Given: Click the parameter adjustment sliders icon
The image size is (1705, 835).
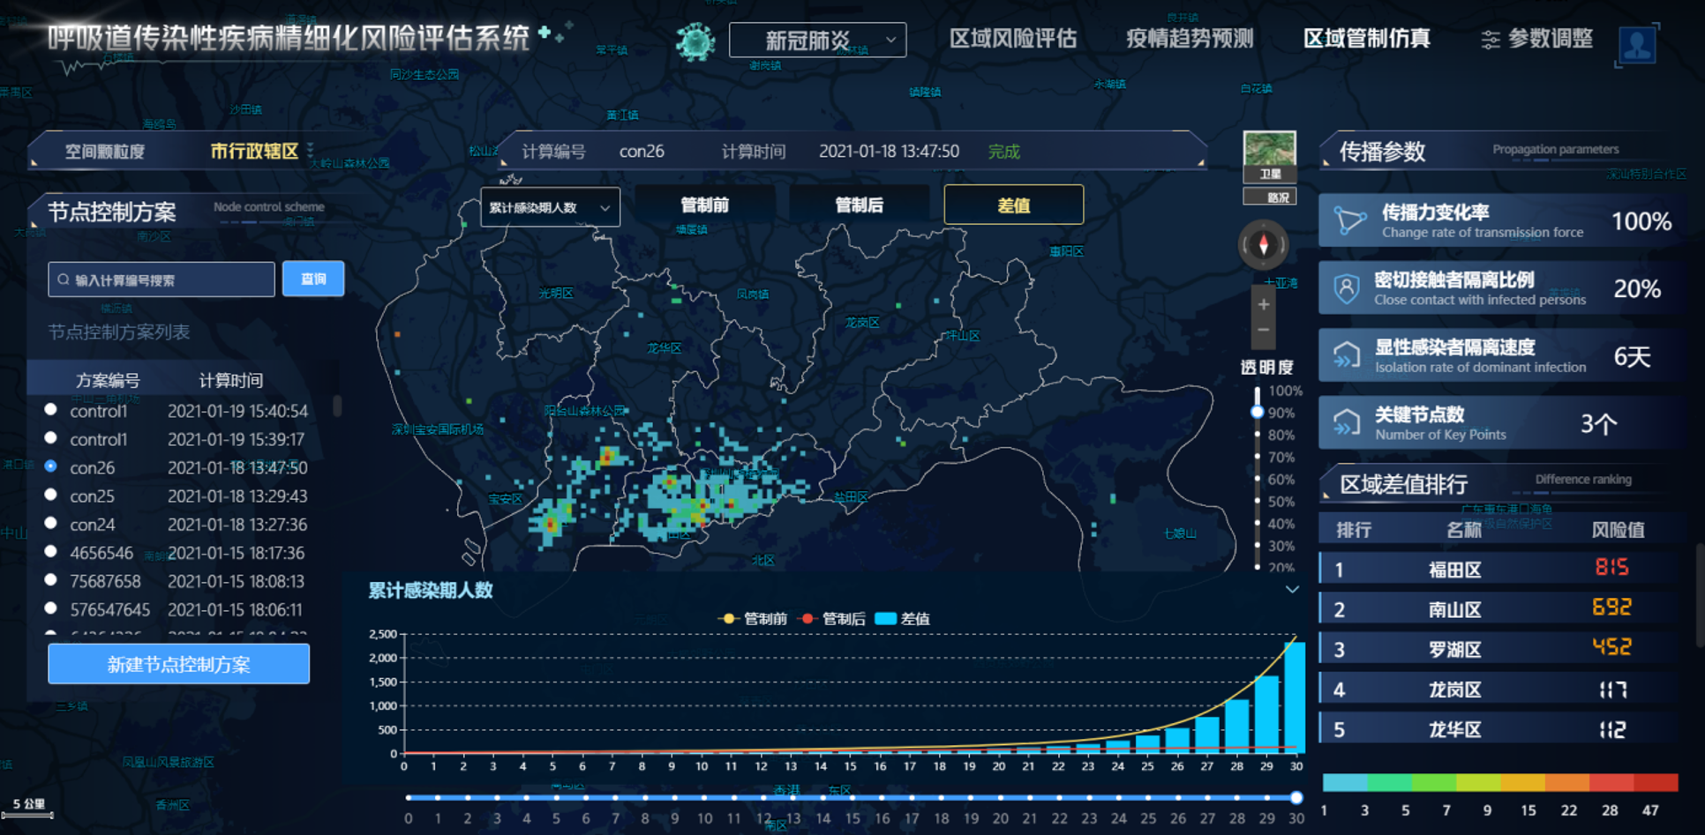Looking at the screenshot, I should [x=1491, y=40].
